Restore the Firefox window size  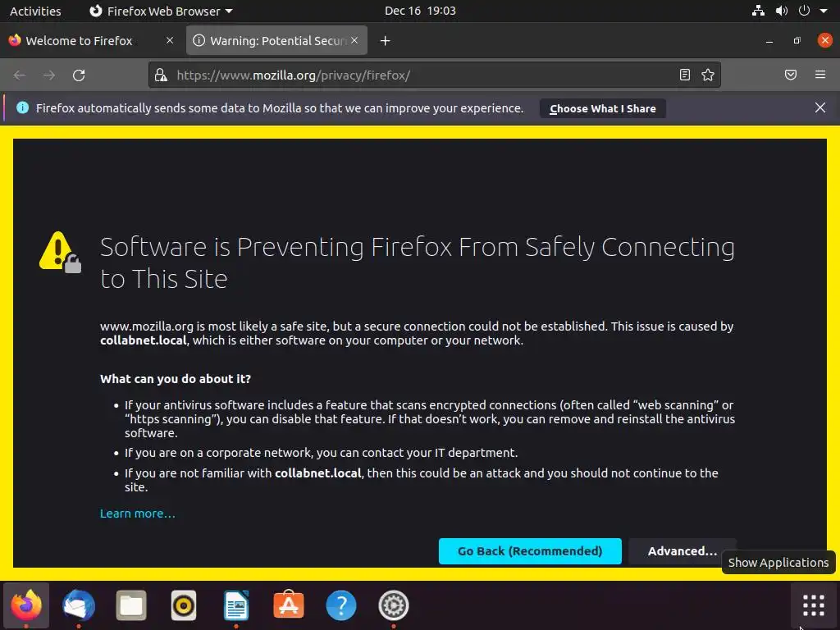pyautogui.click(x=797, y=41)
